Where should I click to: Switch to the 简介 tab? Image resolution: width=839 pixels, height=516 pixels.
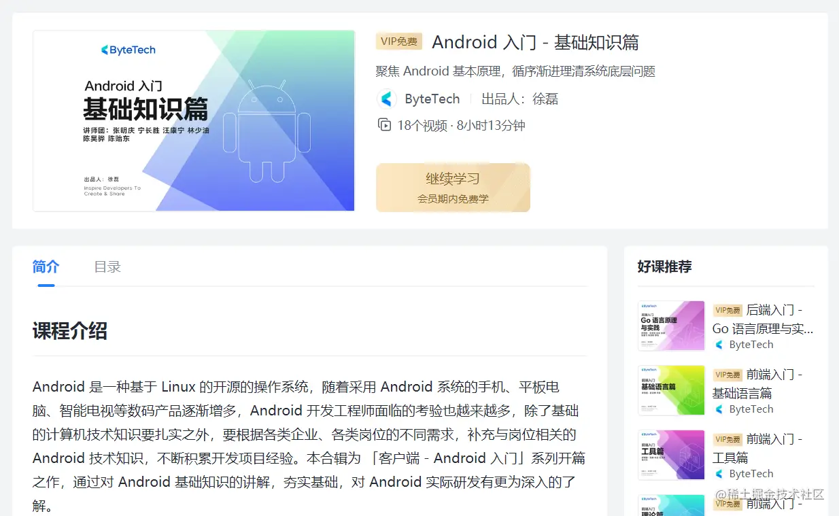coord(46,266)
